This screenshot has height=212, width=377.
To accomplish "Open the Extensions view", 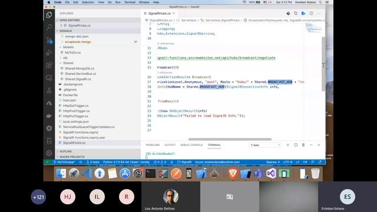I will coord(49,65).
